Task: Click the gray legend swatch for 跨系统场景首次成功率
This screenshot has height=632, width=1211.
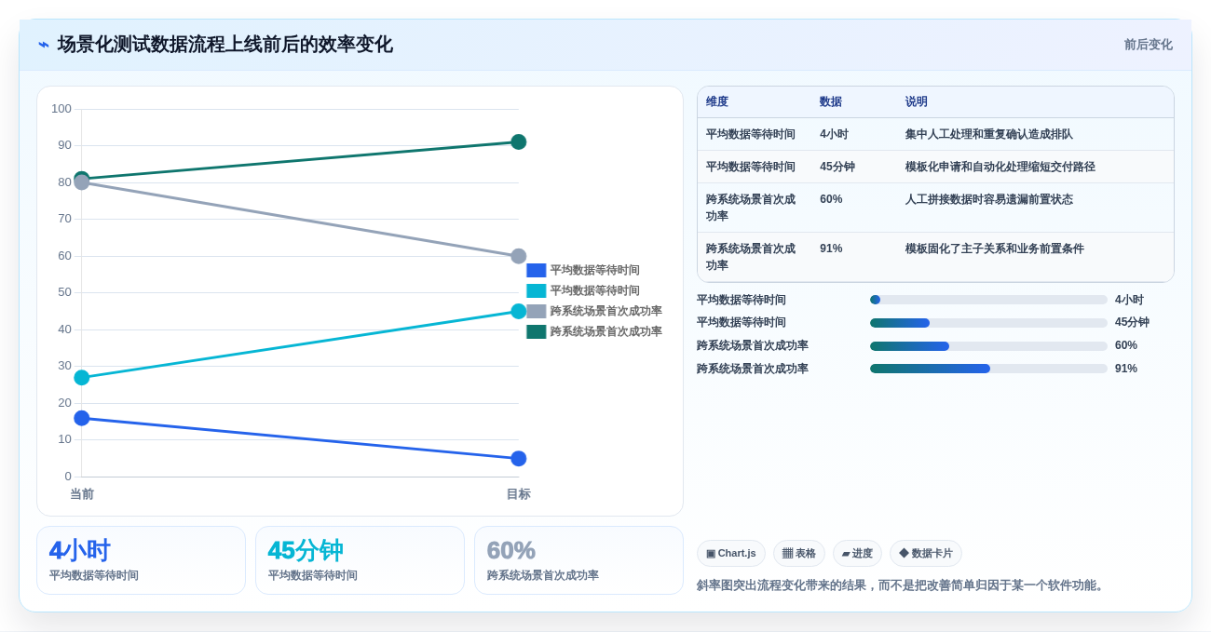Action: tap(537, 311)
